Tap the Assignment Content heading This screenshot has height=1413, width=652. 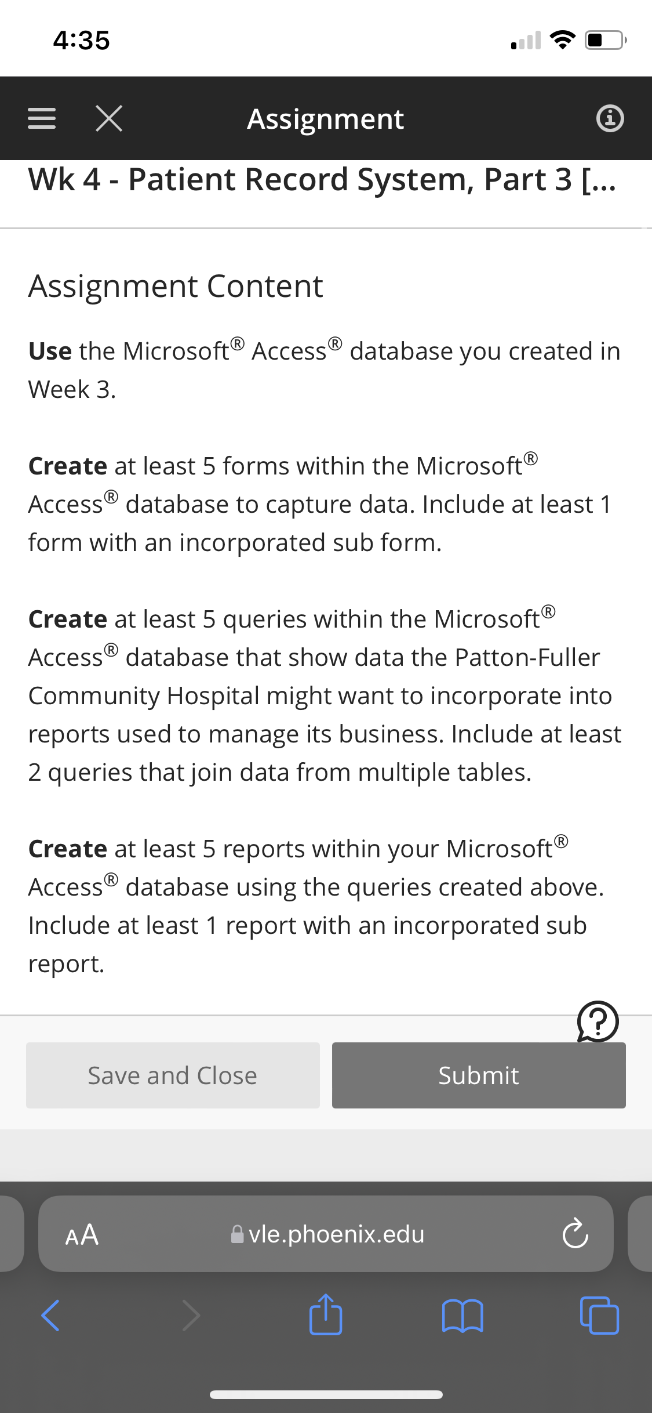point(176,286)
